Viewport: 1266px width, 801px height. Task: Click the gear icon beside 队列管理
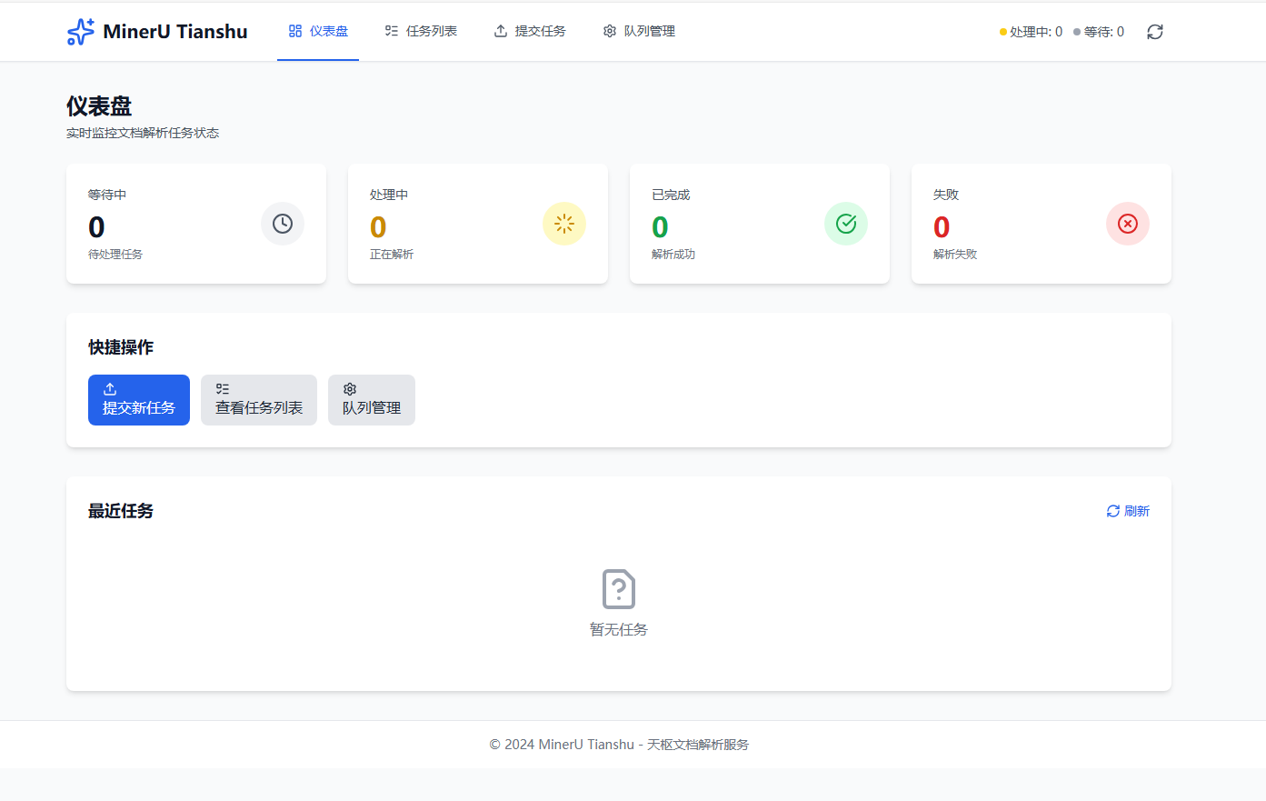click(609, 30)
